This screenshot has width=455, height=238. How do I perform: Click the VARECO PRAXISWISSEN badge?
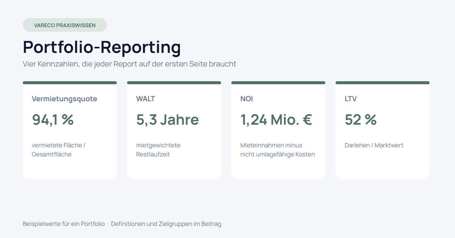[65, 25]
